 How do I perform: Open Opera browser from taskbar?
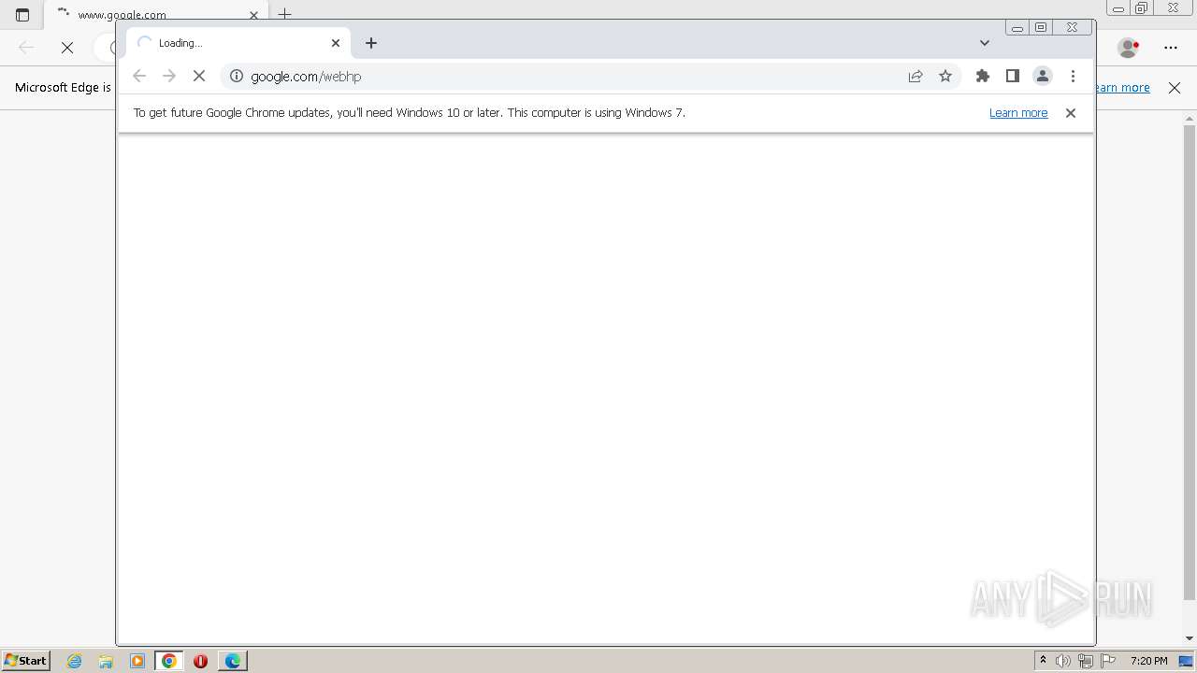[200, 661]
